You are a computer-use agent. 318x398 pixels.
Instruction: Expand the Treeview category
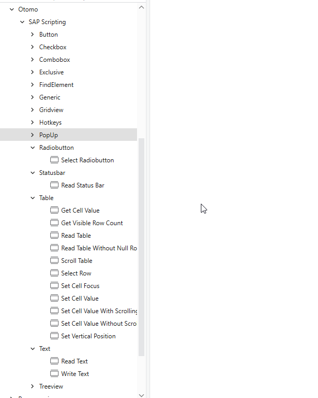[32, 386]
